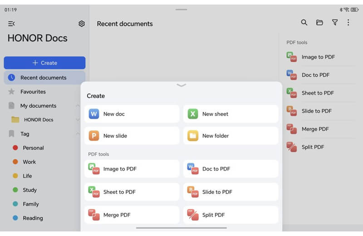
Task: Expand the HONOR Docs folder chevron
Action: (78, 120)
